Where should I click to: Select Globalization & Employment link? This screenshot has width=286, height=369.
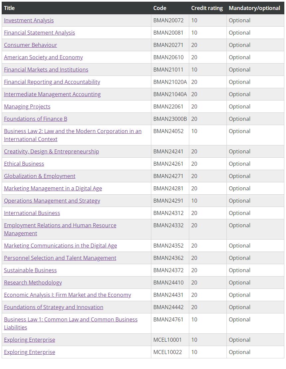[x=40, y=176]
